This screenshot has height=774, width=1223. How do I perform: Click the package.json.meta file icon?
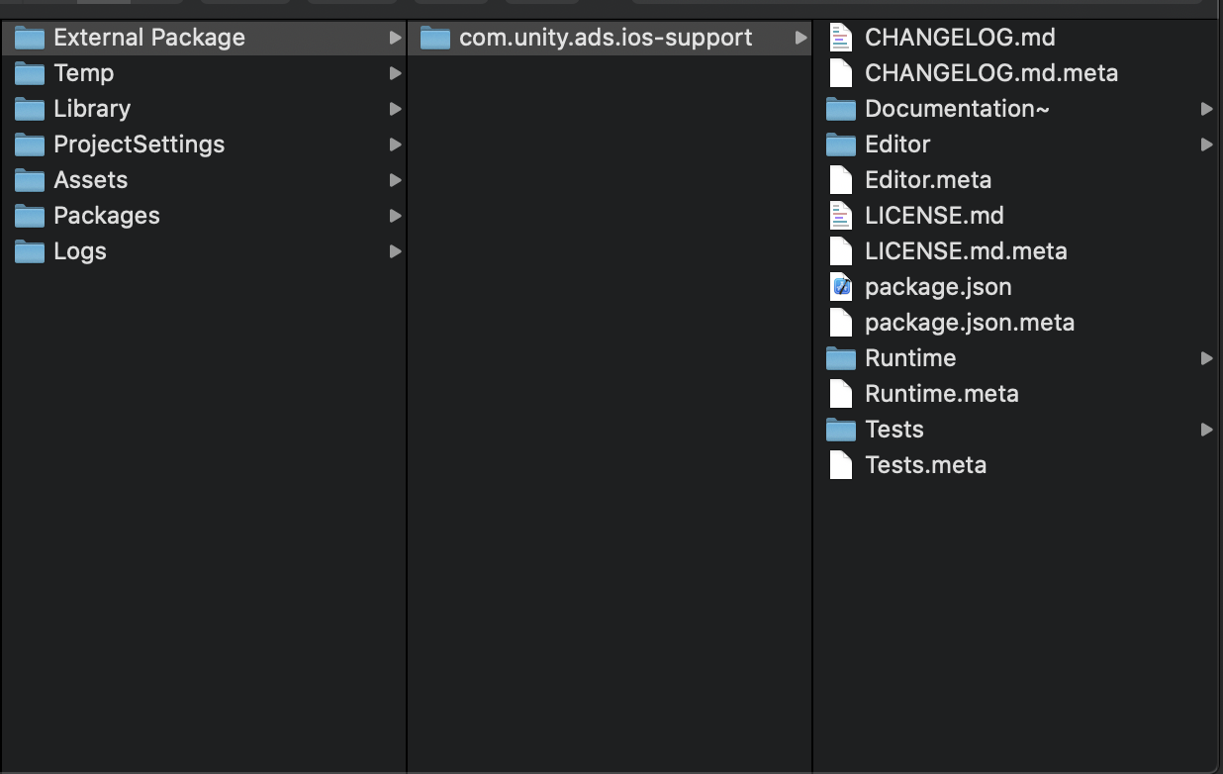pyautogui.click(x=841, y=323)
